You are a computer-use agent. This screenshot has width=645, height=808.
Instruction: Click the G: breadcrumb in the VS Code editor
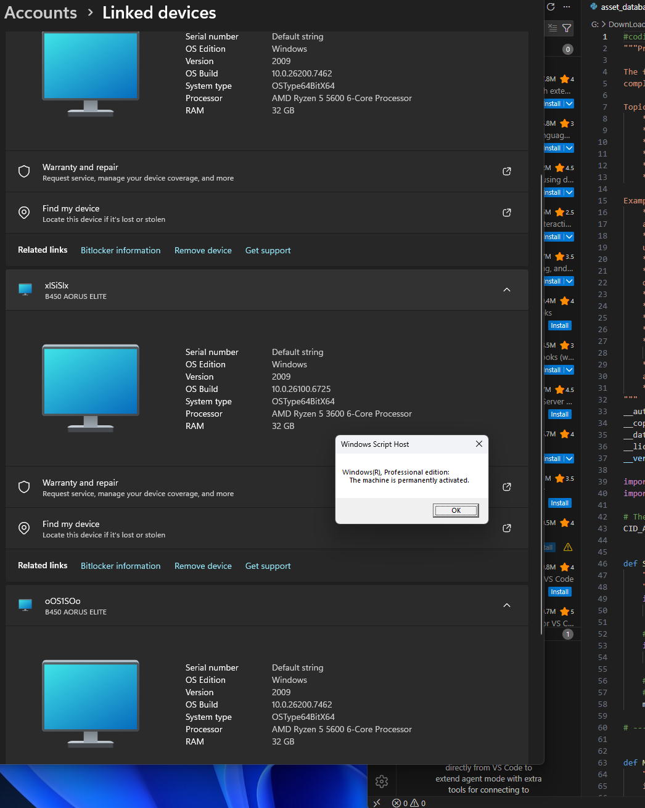click(595, 25)
